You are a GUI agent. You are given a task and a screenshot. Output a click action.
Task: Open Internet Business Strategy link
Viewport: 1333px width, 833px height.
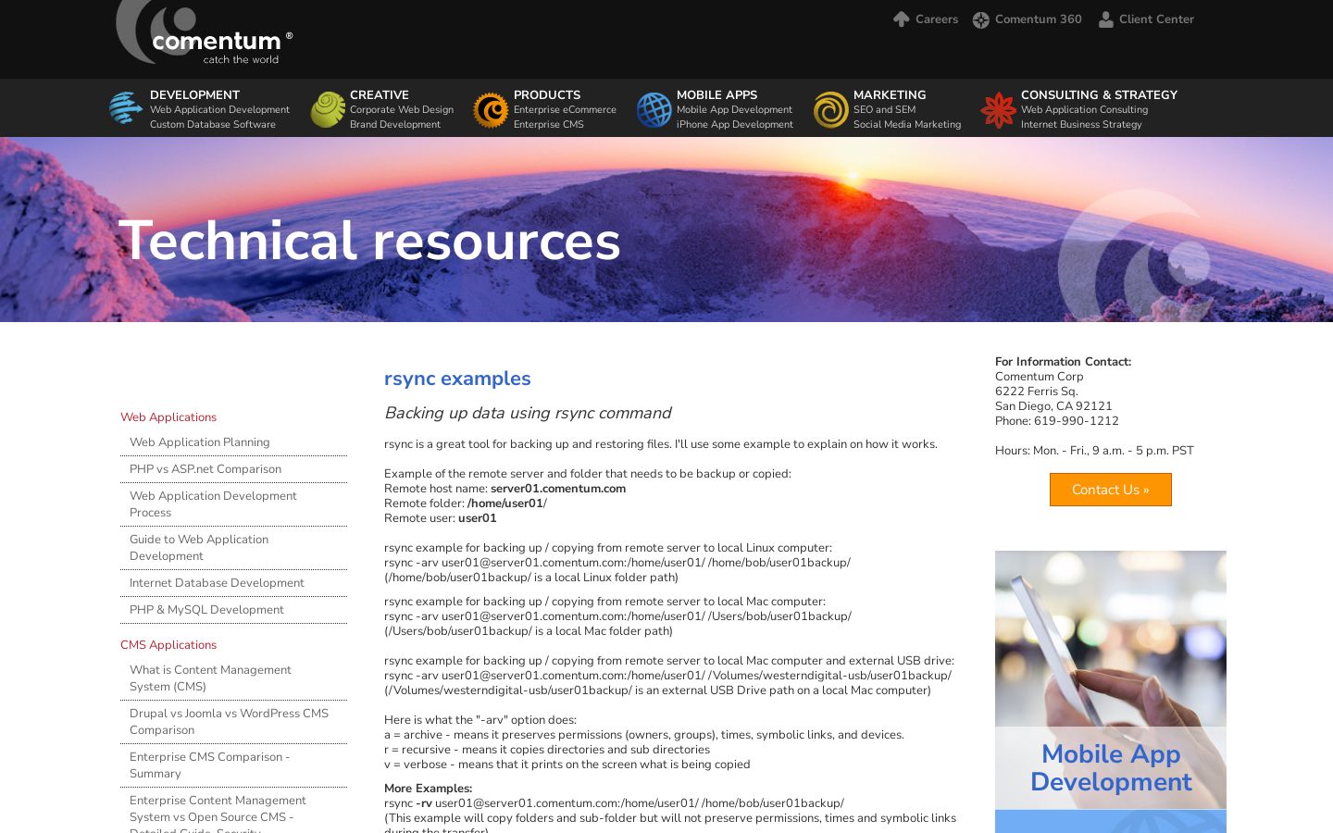coord(1081,125)
